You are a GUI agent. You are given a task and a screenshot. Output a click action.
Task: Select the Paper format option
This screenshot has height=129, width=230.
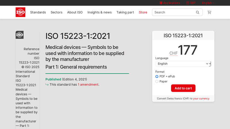tap(157, 81)
